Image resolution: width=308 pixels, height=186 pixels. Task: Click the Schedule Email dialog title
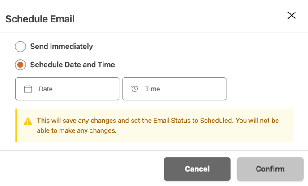40,19
